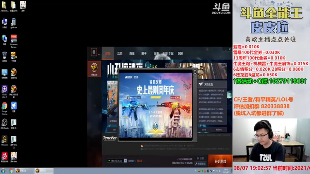Click the 修复游戏 wrench repair button
The image size is (310, 174).
pyautogui.click(x=200, y=164)
